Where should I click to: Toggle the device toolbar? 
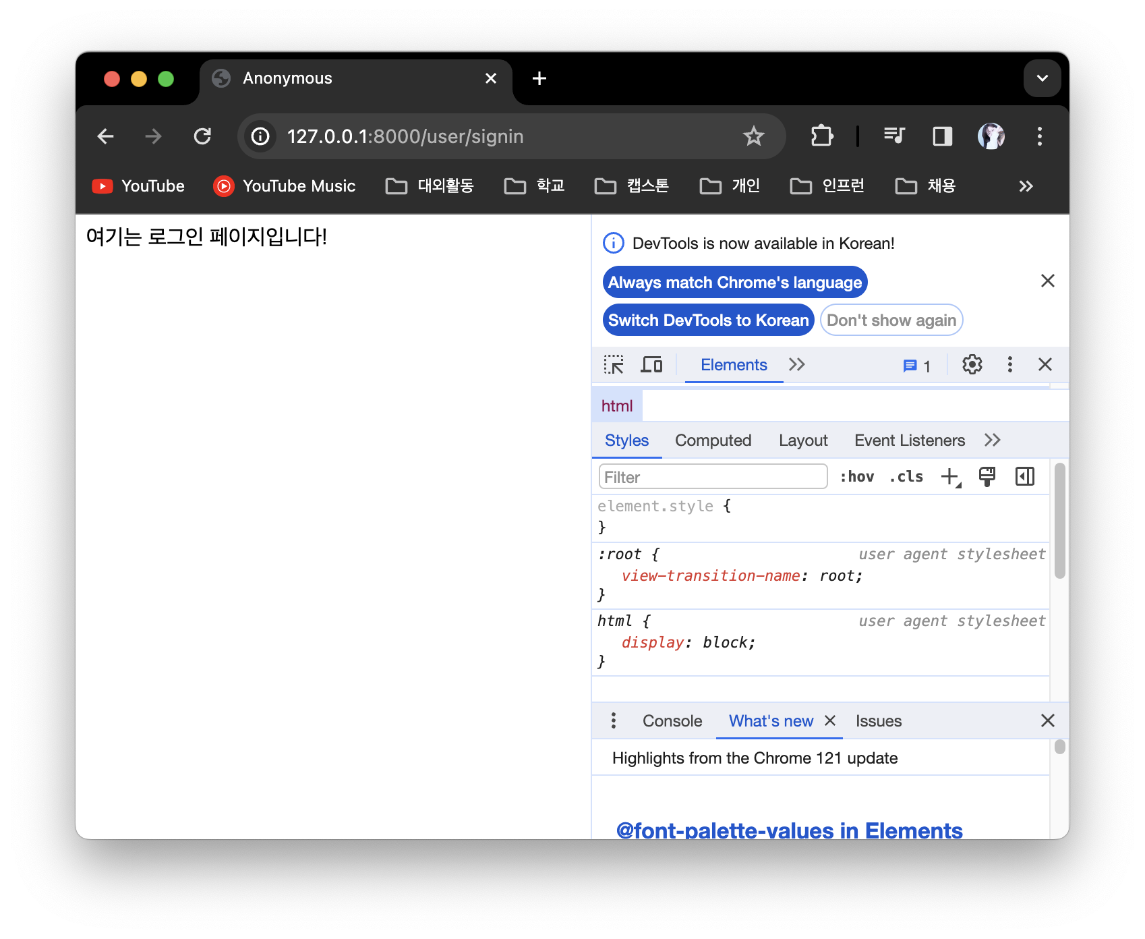tap(651, 365)
